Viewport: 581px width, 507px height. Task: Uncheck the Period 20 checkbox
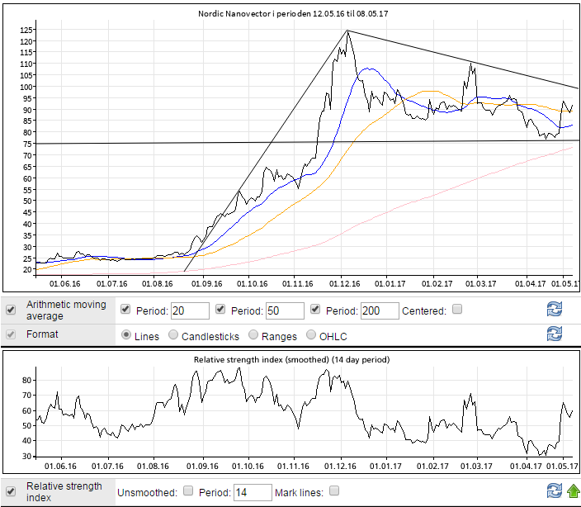pos(125,309)
